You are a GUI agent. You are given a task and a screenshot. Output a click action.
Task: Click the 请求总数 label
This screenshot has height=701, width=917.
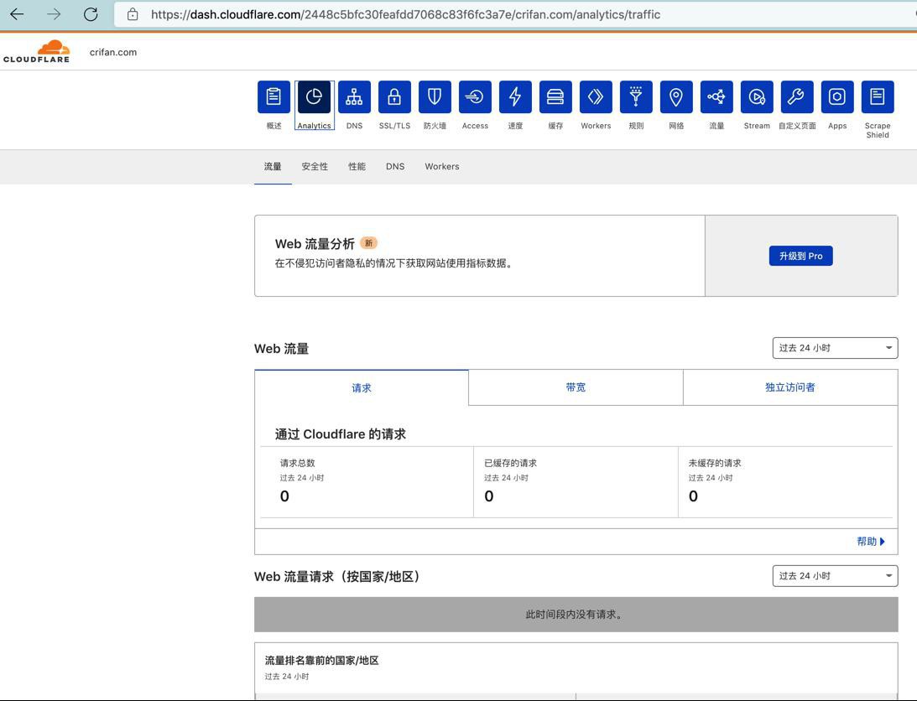[x=297, y=463]
